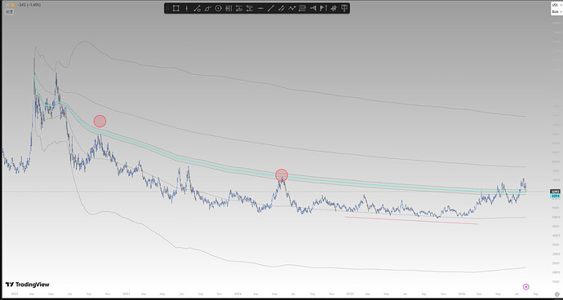Click the purple circular event marker
This screenshot has width=563, height=300.
526,286
